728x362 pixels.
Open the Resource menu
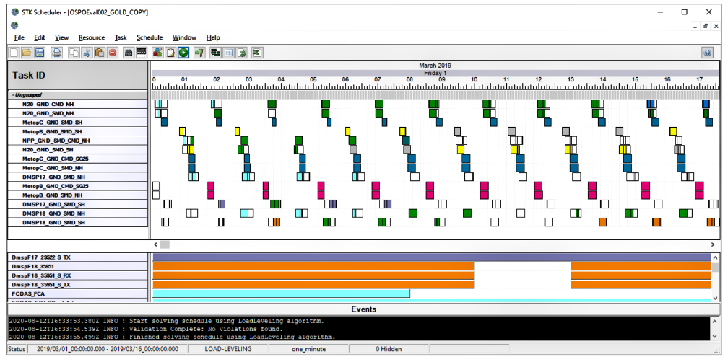pyautogui.click(x=92, y=37)
